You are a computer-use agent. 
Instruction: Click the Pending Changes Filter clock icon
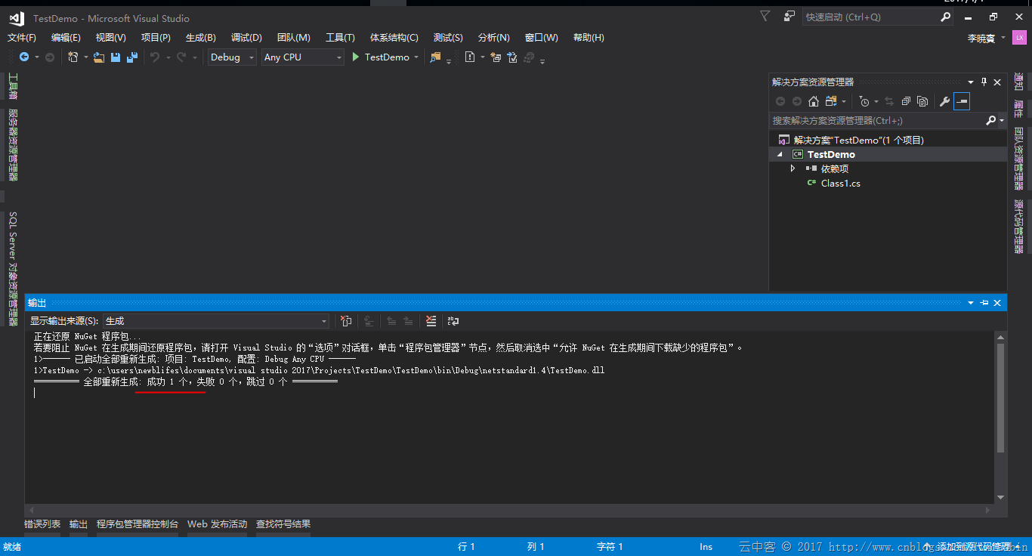point(865,101)
